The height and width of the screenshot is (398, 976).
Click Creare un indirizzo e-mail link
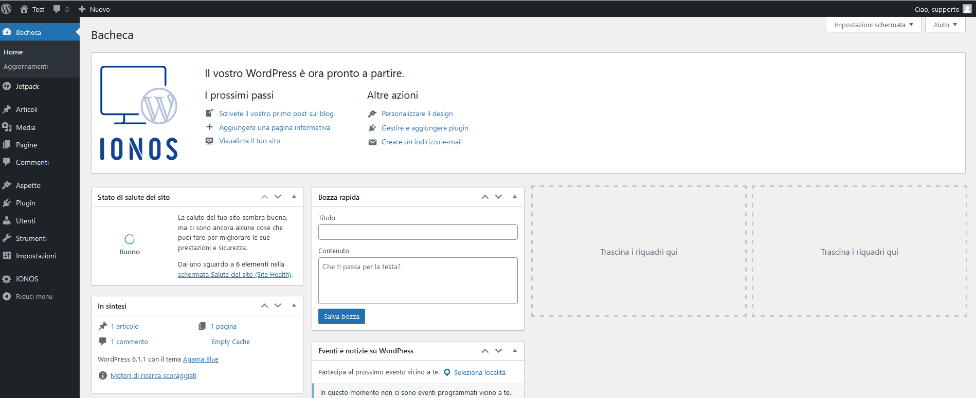pyautogui.click(x=422, y=142)
